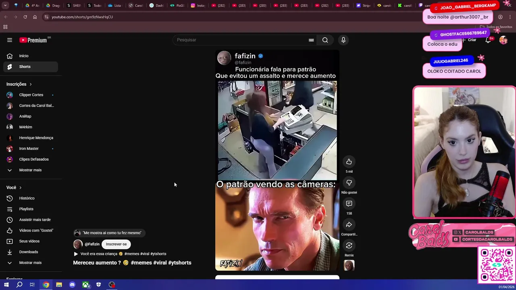This screenshot has height=290, width=516.
Task: Open Windows Start menu
Action: click(6, 285)
